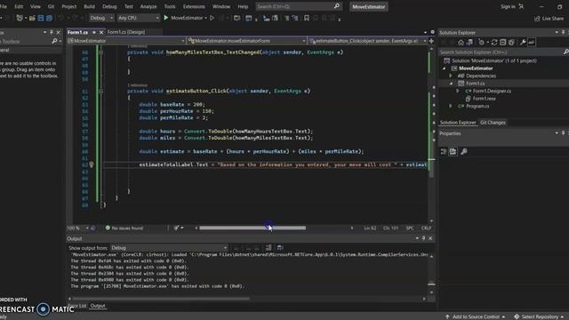Expand the Program.cs node
The height and width of the screenshot is (320, 569).
click(x=451, y=106)
